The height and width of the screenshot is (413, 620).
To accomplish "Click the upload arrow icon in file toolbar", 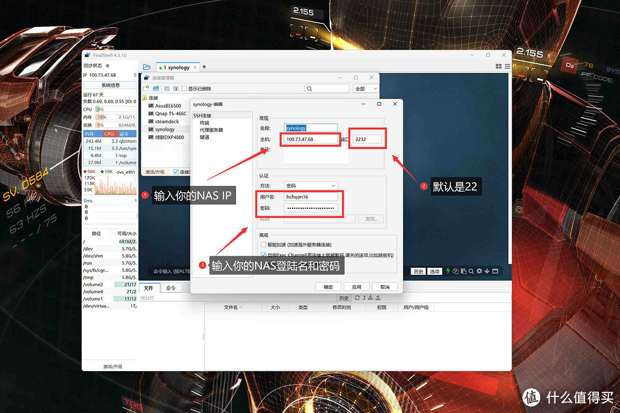I will point(377,297).
